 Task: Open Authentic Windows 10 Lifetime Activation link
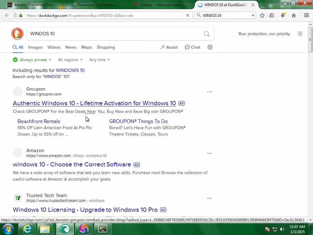[94, 103]
